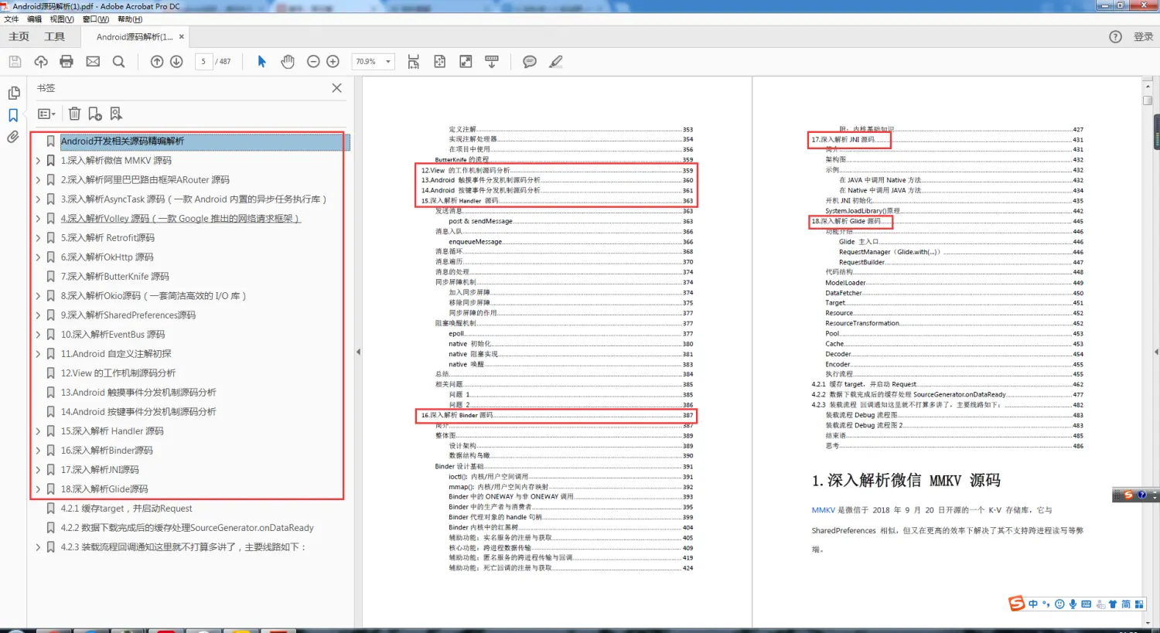1160x633 pixels.
Task: Open the help question mark
Action: [x=1115, y=36]
